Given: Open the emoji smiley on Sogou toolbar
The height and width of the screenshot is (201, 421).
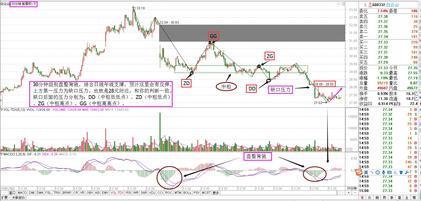Looking at the screenshot, I should click(x=378, y=172).
